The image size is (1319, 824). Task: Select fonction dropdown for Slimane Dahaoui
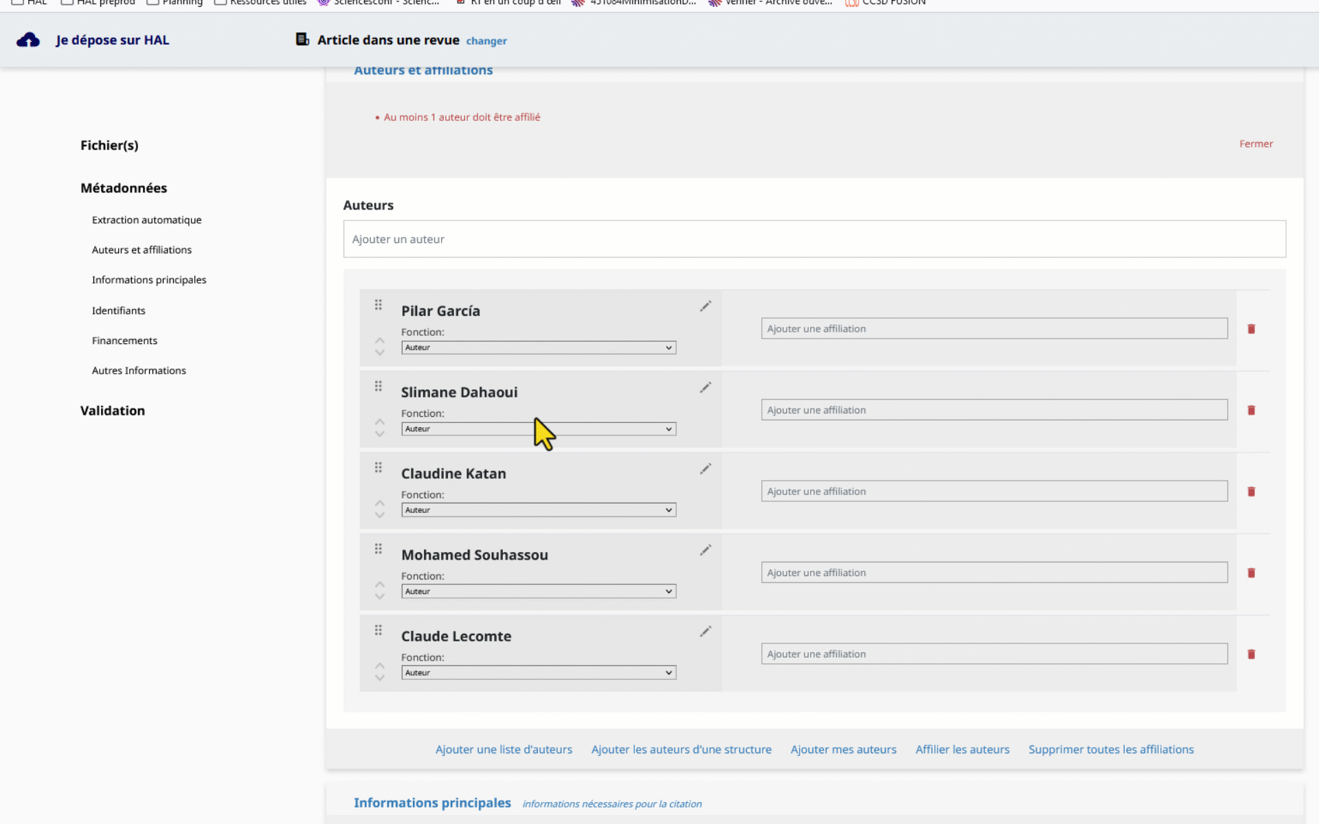537,428
